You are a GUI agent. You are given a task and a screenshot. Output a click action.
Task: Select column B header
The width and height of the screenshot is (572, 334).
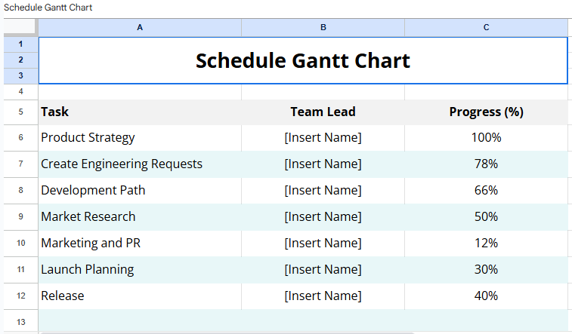click(323, 27)
